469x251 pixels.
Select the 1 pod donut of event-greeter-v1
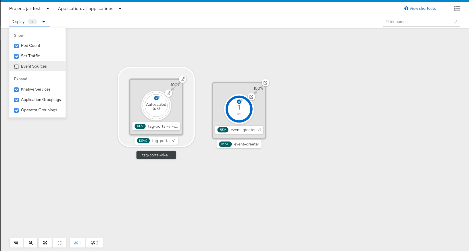(239, 109)
